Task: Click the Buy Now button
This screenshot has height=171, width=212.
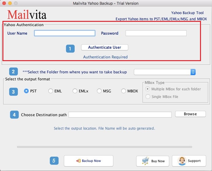Action: tap(153, 161)
